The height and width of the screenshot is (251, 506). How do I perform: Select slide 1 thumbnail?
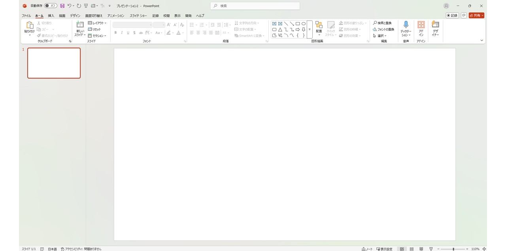pyautogui.click(x=54, y=63)
